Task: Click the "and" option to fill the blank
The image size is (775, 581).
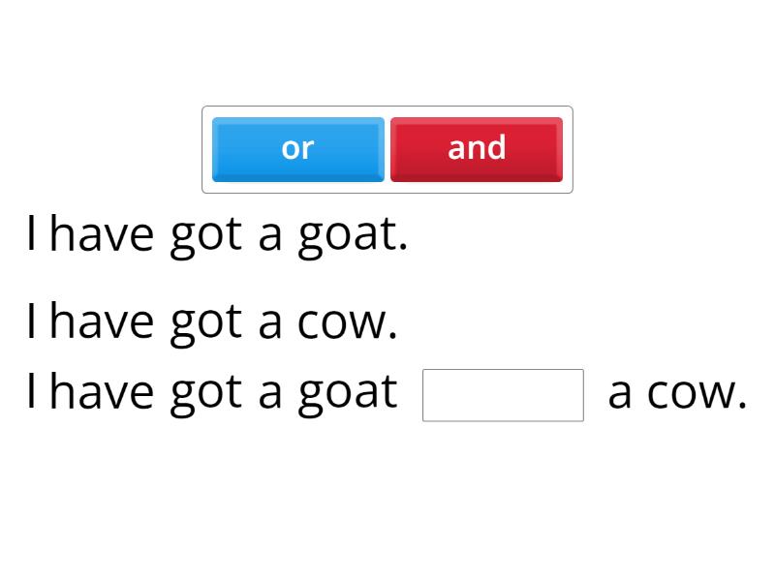Action: click(x=477, y=148)
